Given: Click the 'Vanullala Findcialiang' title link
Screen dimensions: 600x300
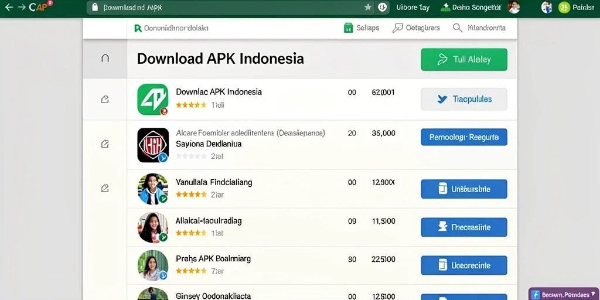Looking at the screenshot, I should pos(214,182).
